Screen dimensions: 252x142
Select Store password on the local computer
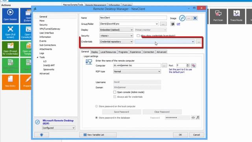pos(96,106)
